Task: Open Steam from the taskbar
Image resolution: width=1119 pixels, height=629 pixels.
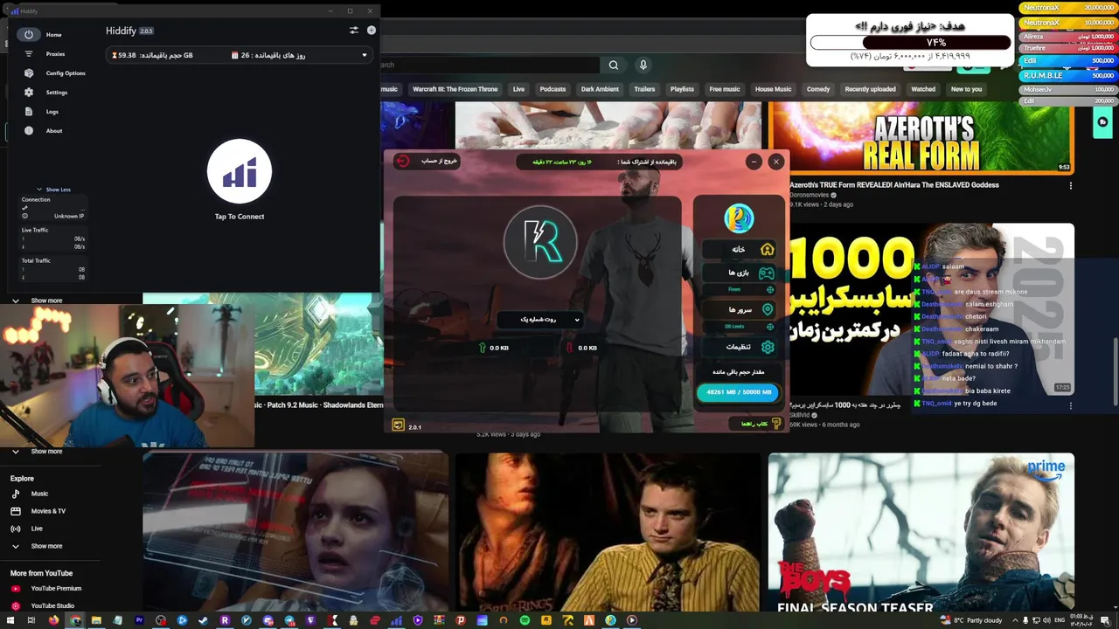Action: (x=203, y=620)
